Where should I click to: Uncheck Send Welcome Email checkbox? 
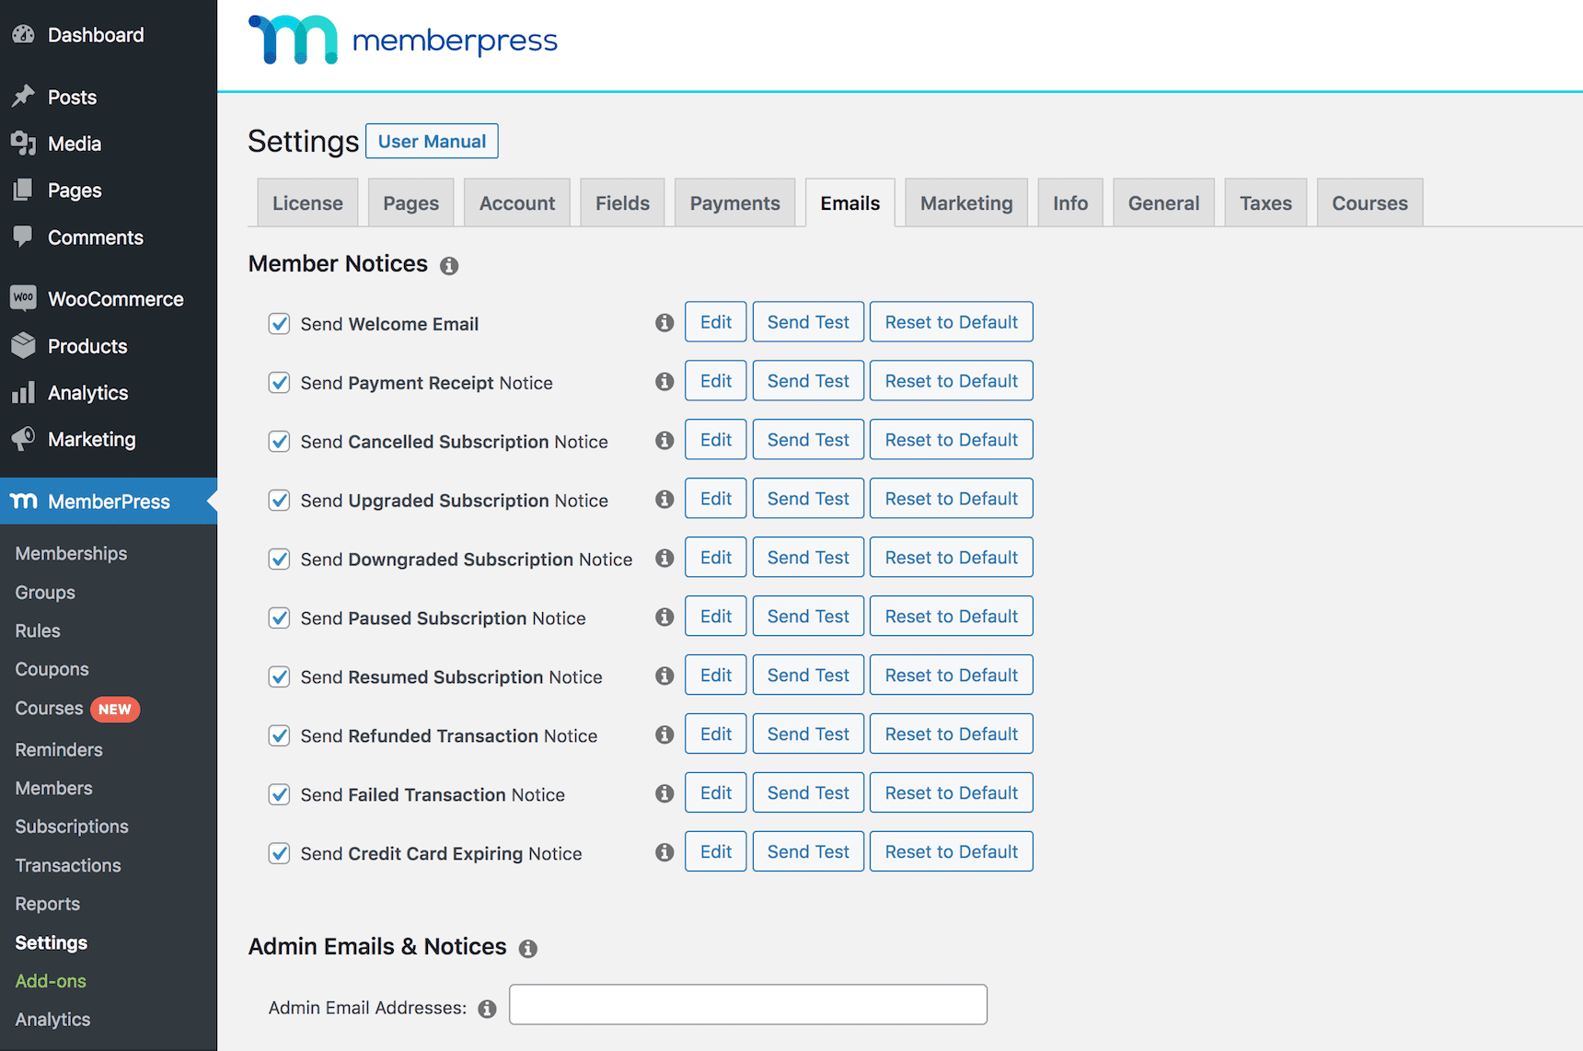(279, 324)
